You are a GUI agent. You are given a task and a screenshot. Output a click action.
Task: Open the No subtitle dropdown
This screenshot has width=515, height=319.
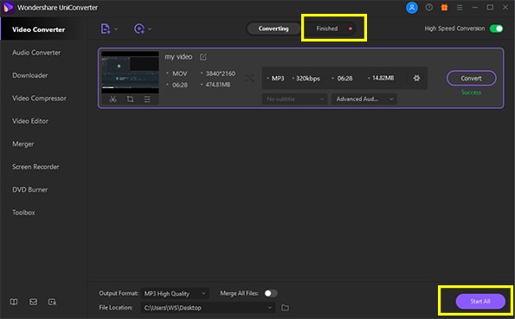(x=294, y=99)
